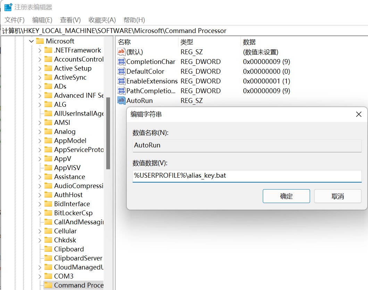Click the AccountsControl folder icon
The width and height of the screenshot is (368, 290).
tap(48, 59)
